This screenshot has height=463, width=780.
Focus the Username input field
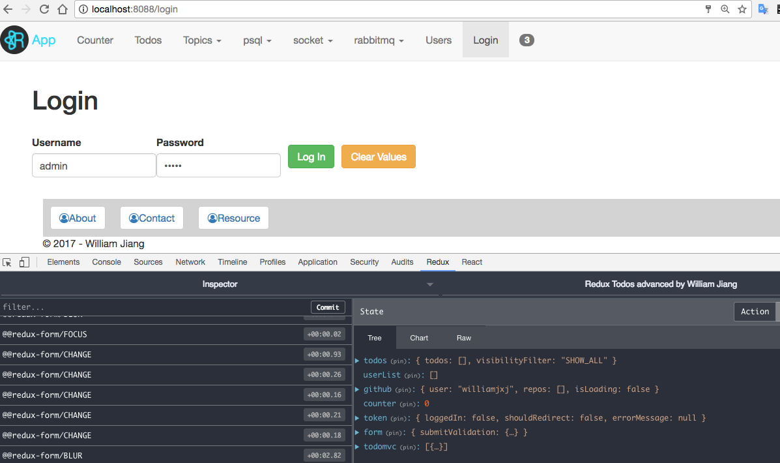[x=94, y=165]
